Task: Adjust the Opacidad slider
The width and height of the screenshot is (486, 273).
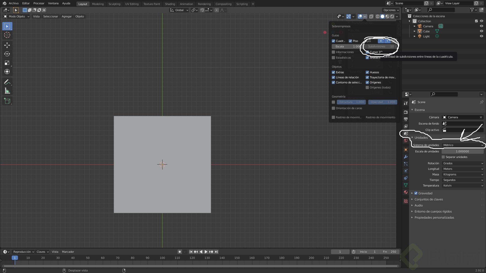Action: [383, 102]
